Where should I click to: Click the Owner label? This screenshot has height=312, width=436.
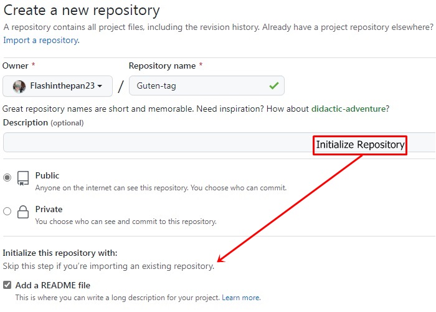click(x=16, y=66)
